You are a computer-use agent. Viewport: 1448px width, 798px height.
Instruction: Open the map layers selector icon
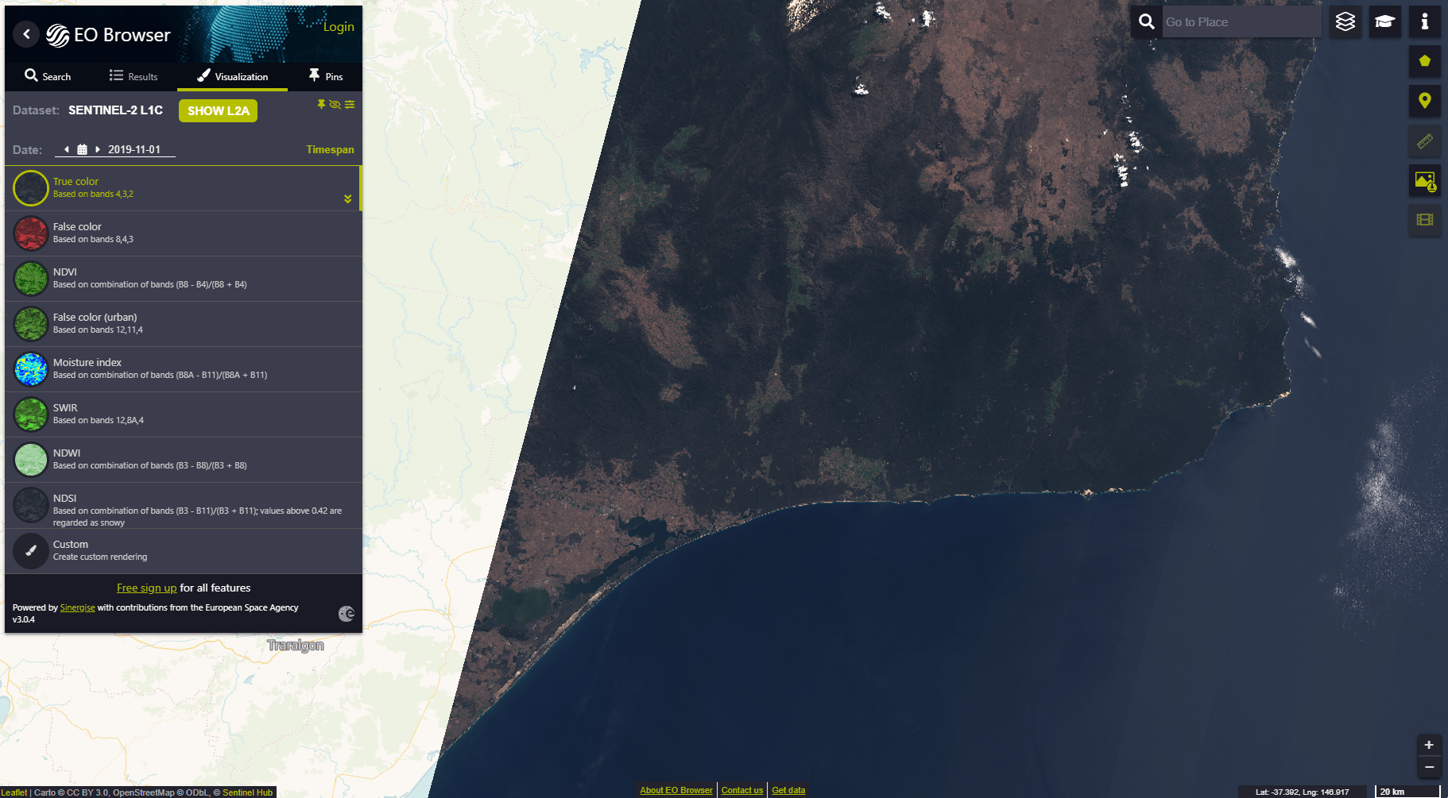click(x=1345, y=22)
